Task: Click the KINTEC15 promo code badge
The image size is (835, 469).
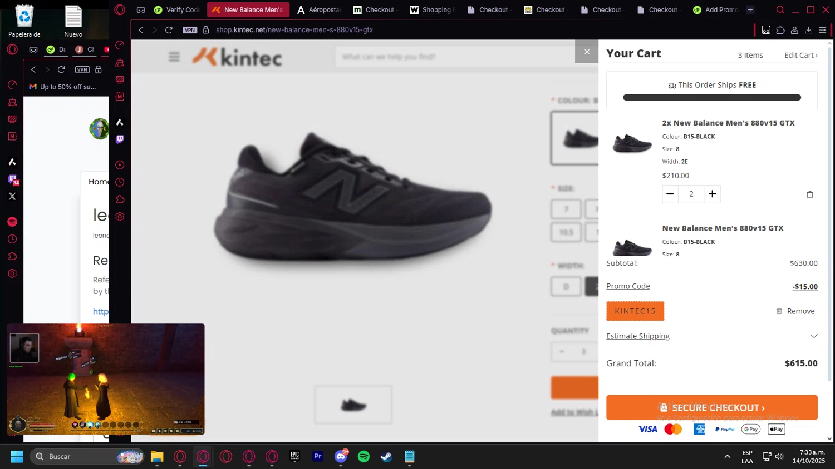Action: tap(635, 311)
